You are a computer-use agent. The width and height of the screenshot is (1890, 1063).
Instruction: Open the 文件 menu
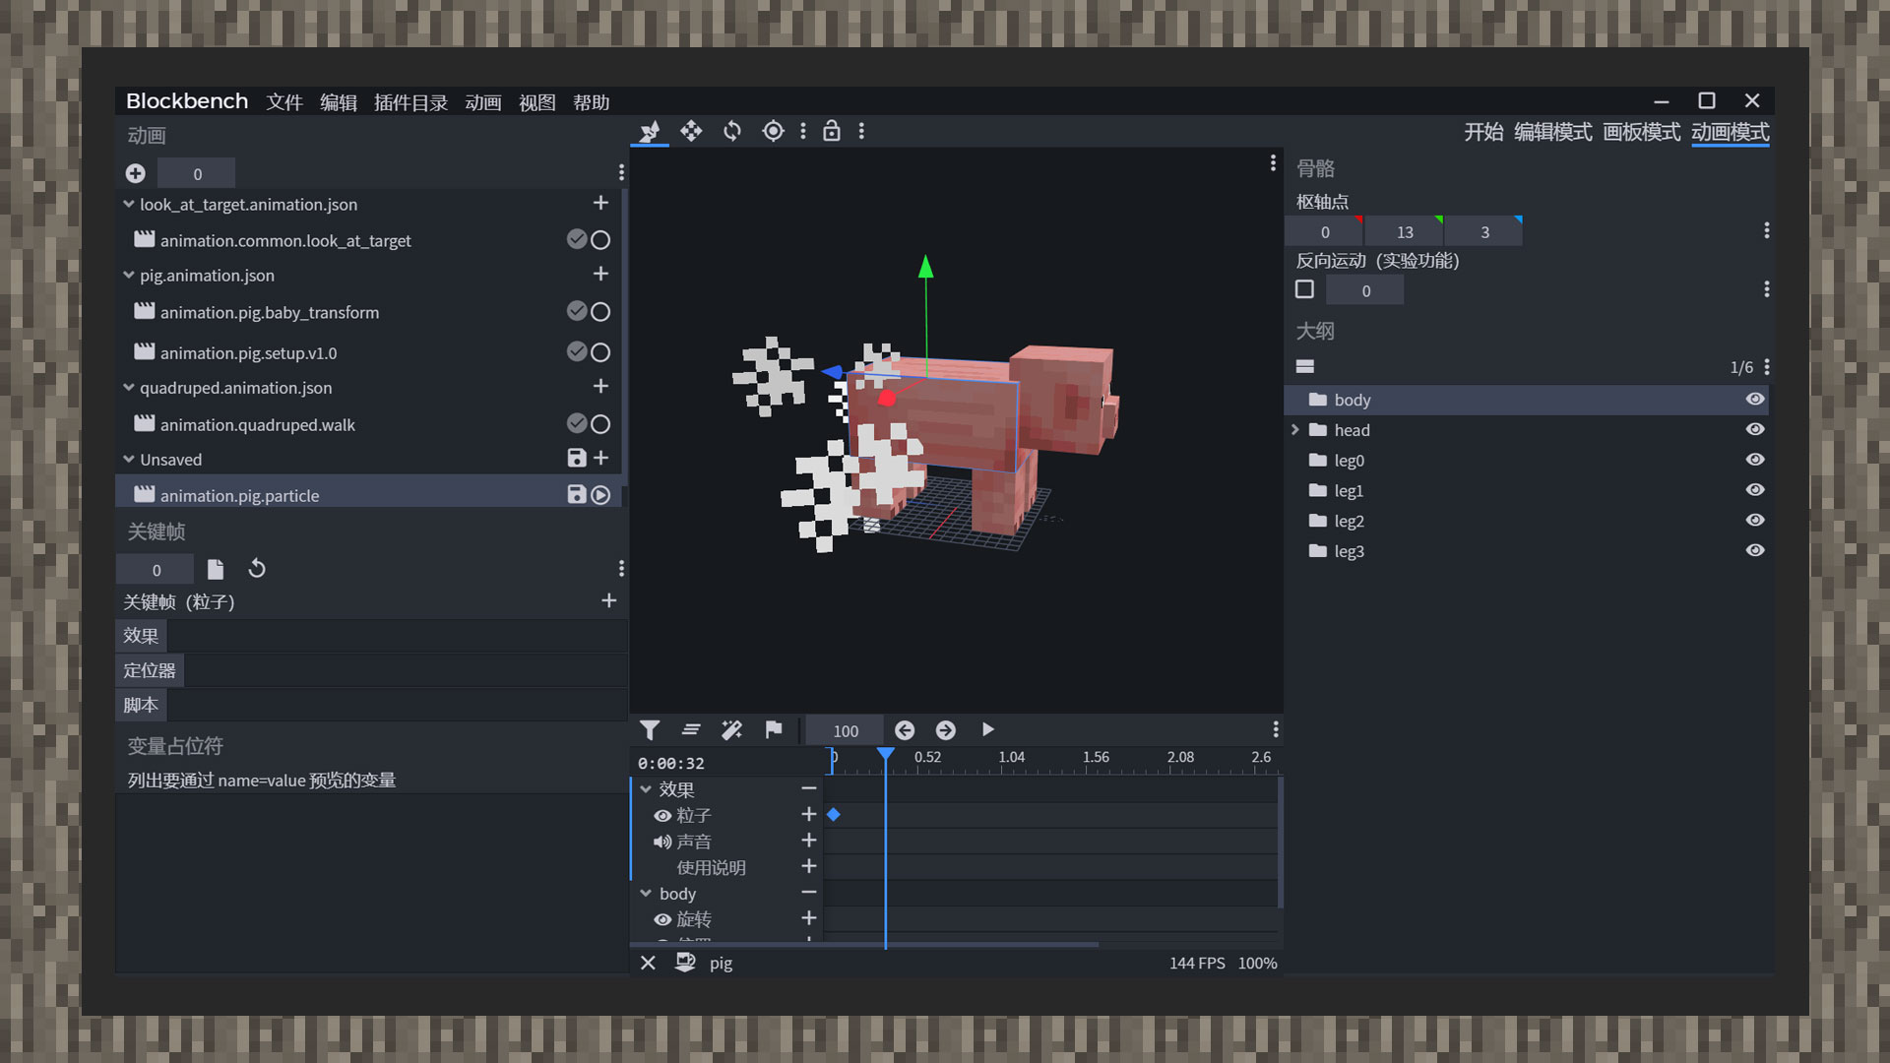tap(284, 102)
